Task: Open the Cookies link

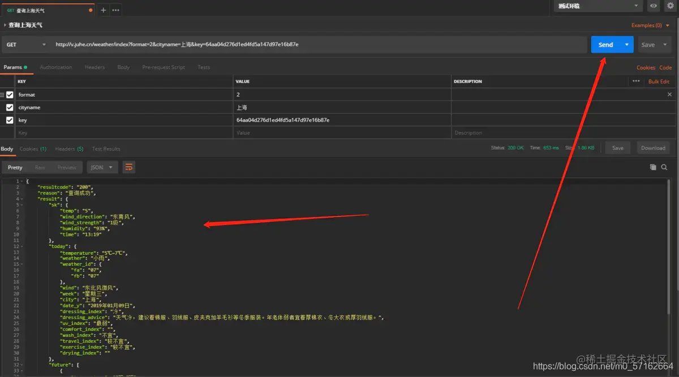Action: coord(646,67)
